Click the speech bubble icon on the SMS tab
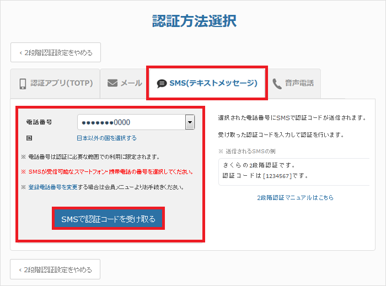The width and height of the screenshot is (386, 286). (x=162, y=84)
